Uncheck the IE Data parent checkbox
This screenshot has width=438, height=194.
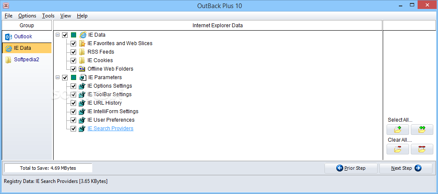click(x=65, y=35)
